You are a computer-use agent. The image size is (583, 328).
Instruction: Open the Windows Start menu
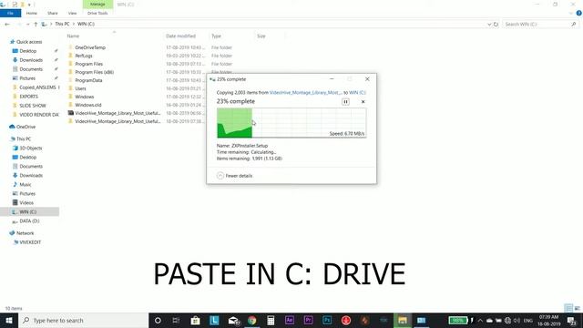(9, 320)
